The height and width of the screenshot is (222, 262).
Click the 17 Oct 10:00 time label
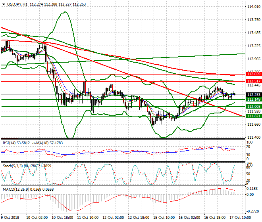tap(240, 218)
